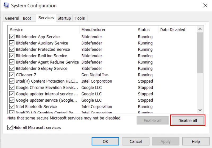Click the scrollbar down arrow
This screenshot has height=148, width=212.
[200, 110]
